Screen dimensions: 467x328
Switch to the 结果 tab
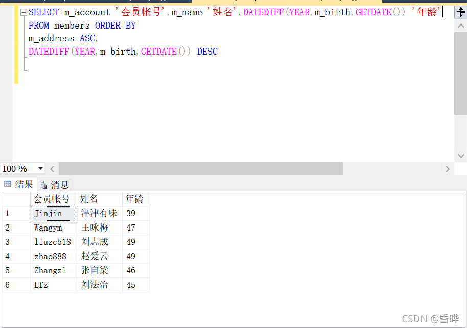click(19, 184)
